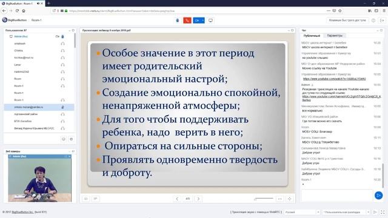Image resolution: width=388 pixels, height=218 pixels.
Task: Go back in the browser
Action: (x=4, y=11)
